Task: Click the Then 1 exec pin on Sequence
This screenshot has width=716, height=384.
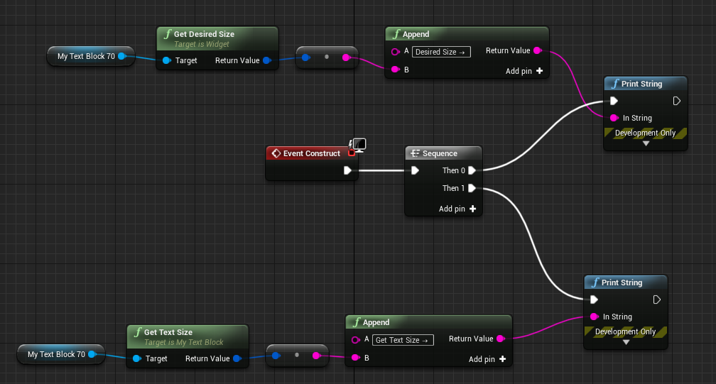Action: point(472,188)
